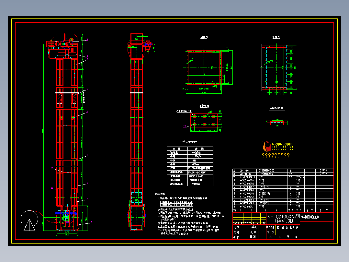Click the flame logo above the question marks
This screenshot has width=349, height=262.
pos(267,146)
